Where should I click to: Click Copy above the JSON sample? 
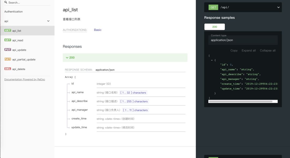click(x=234, y=50)
